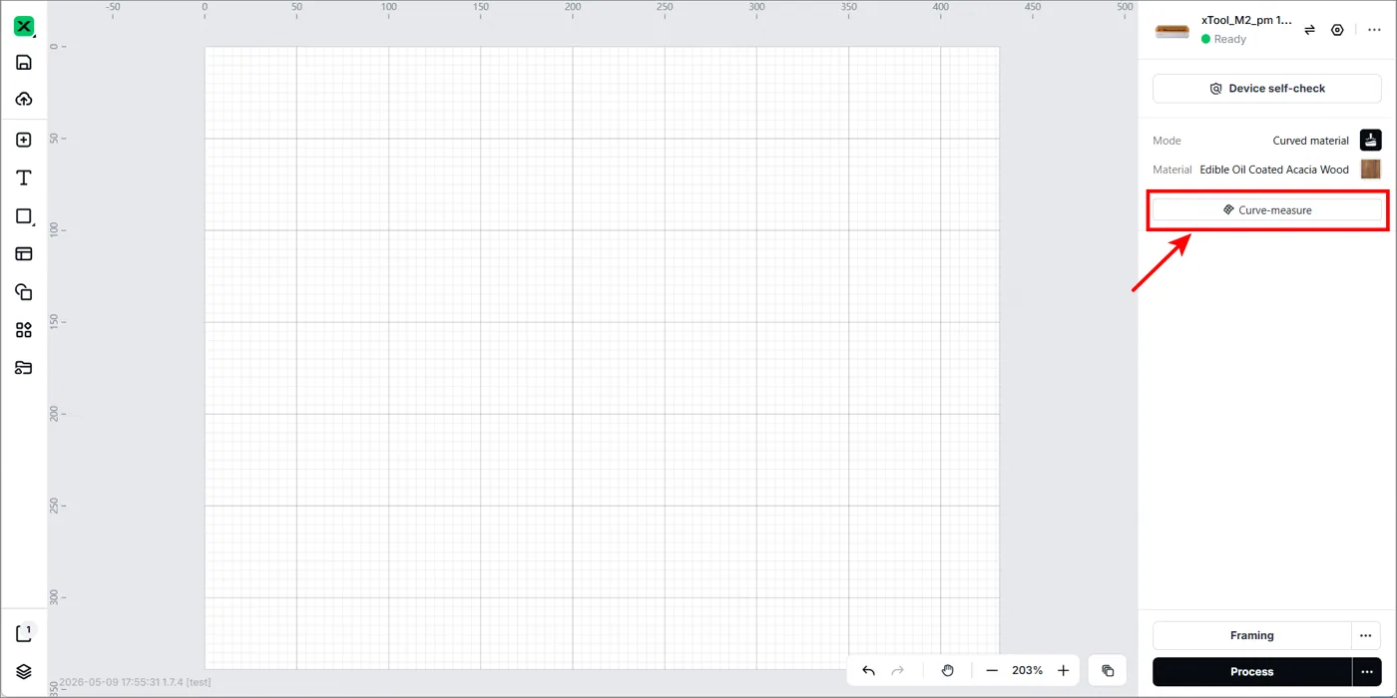Open the xTool home logo menu
The height and width of the screenshot is (698, 1397).
(x=24, y=27)
